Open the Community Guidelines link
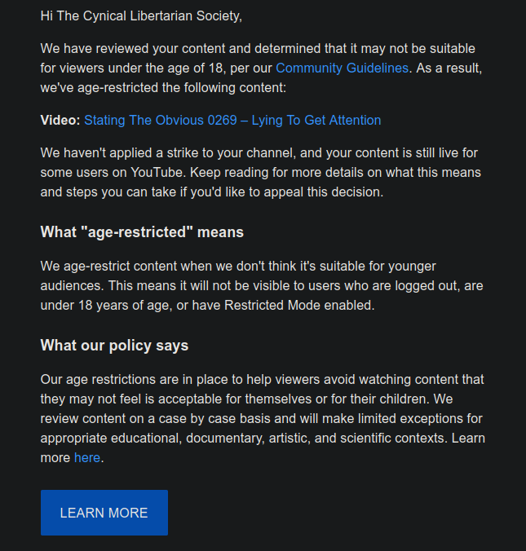 tap(342, 68)
